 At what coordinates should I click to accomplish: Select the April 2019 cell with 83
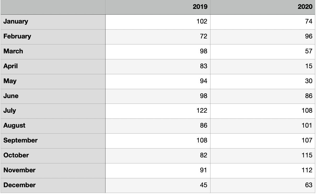coord(158,66)
